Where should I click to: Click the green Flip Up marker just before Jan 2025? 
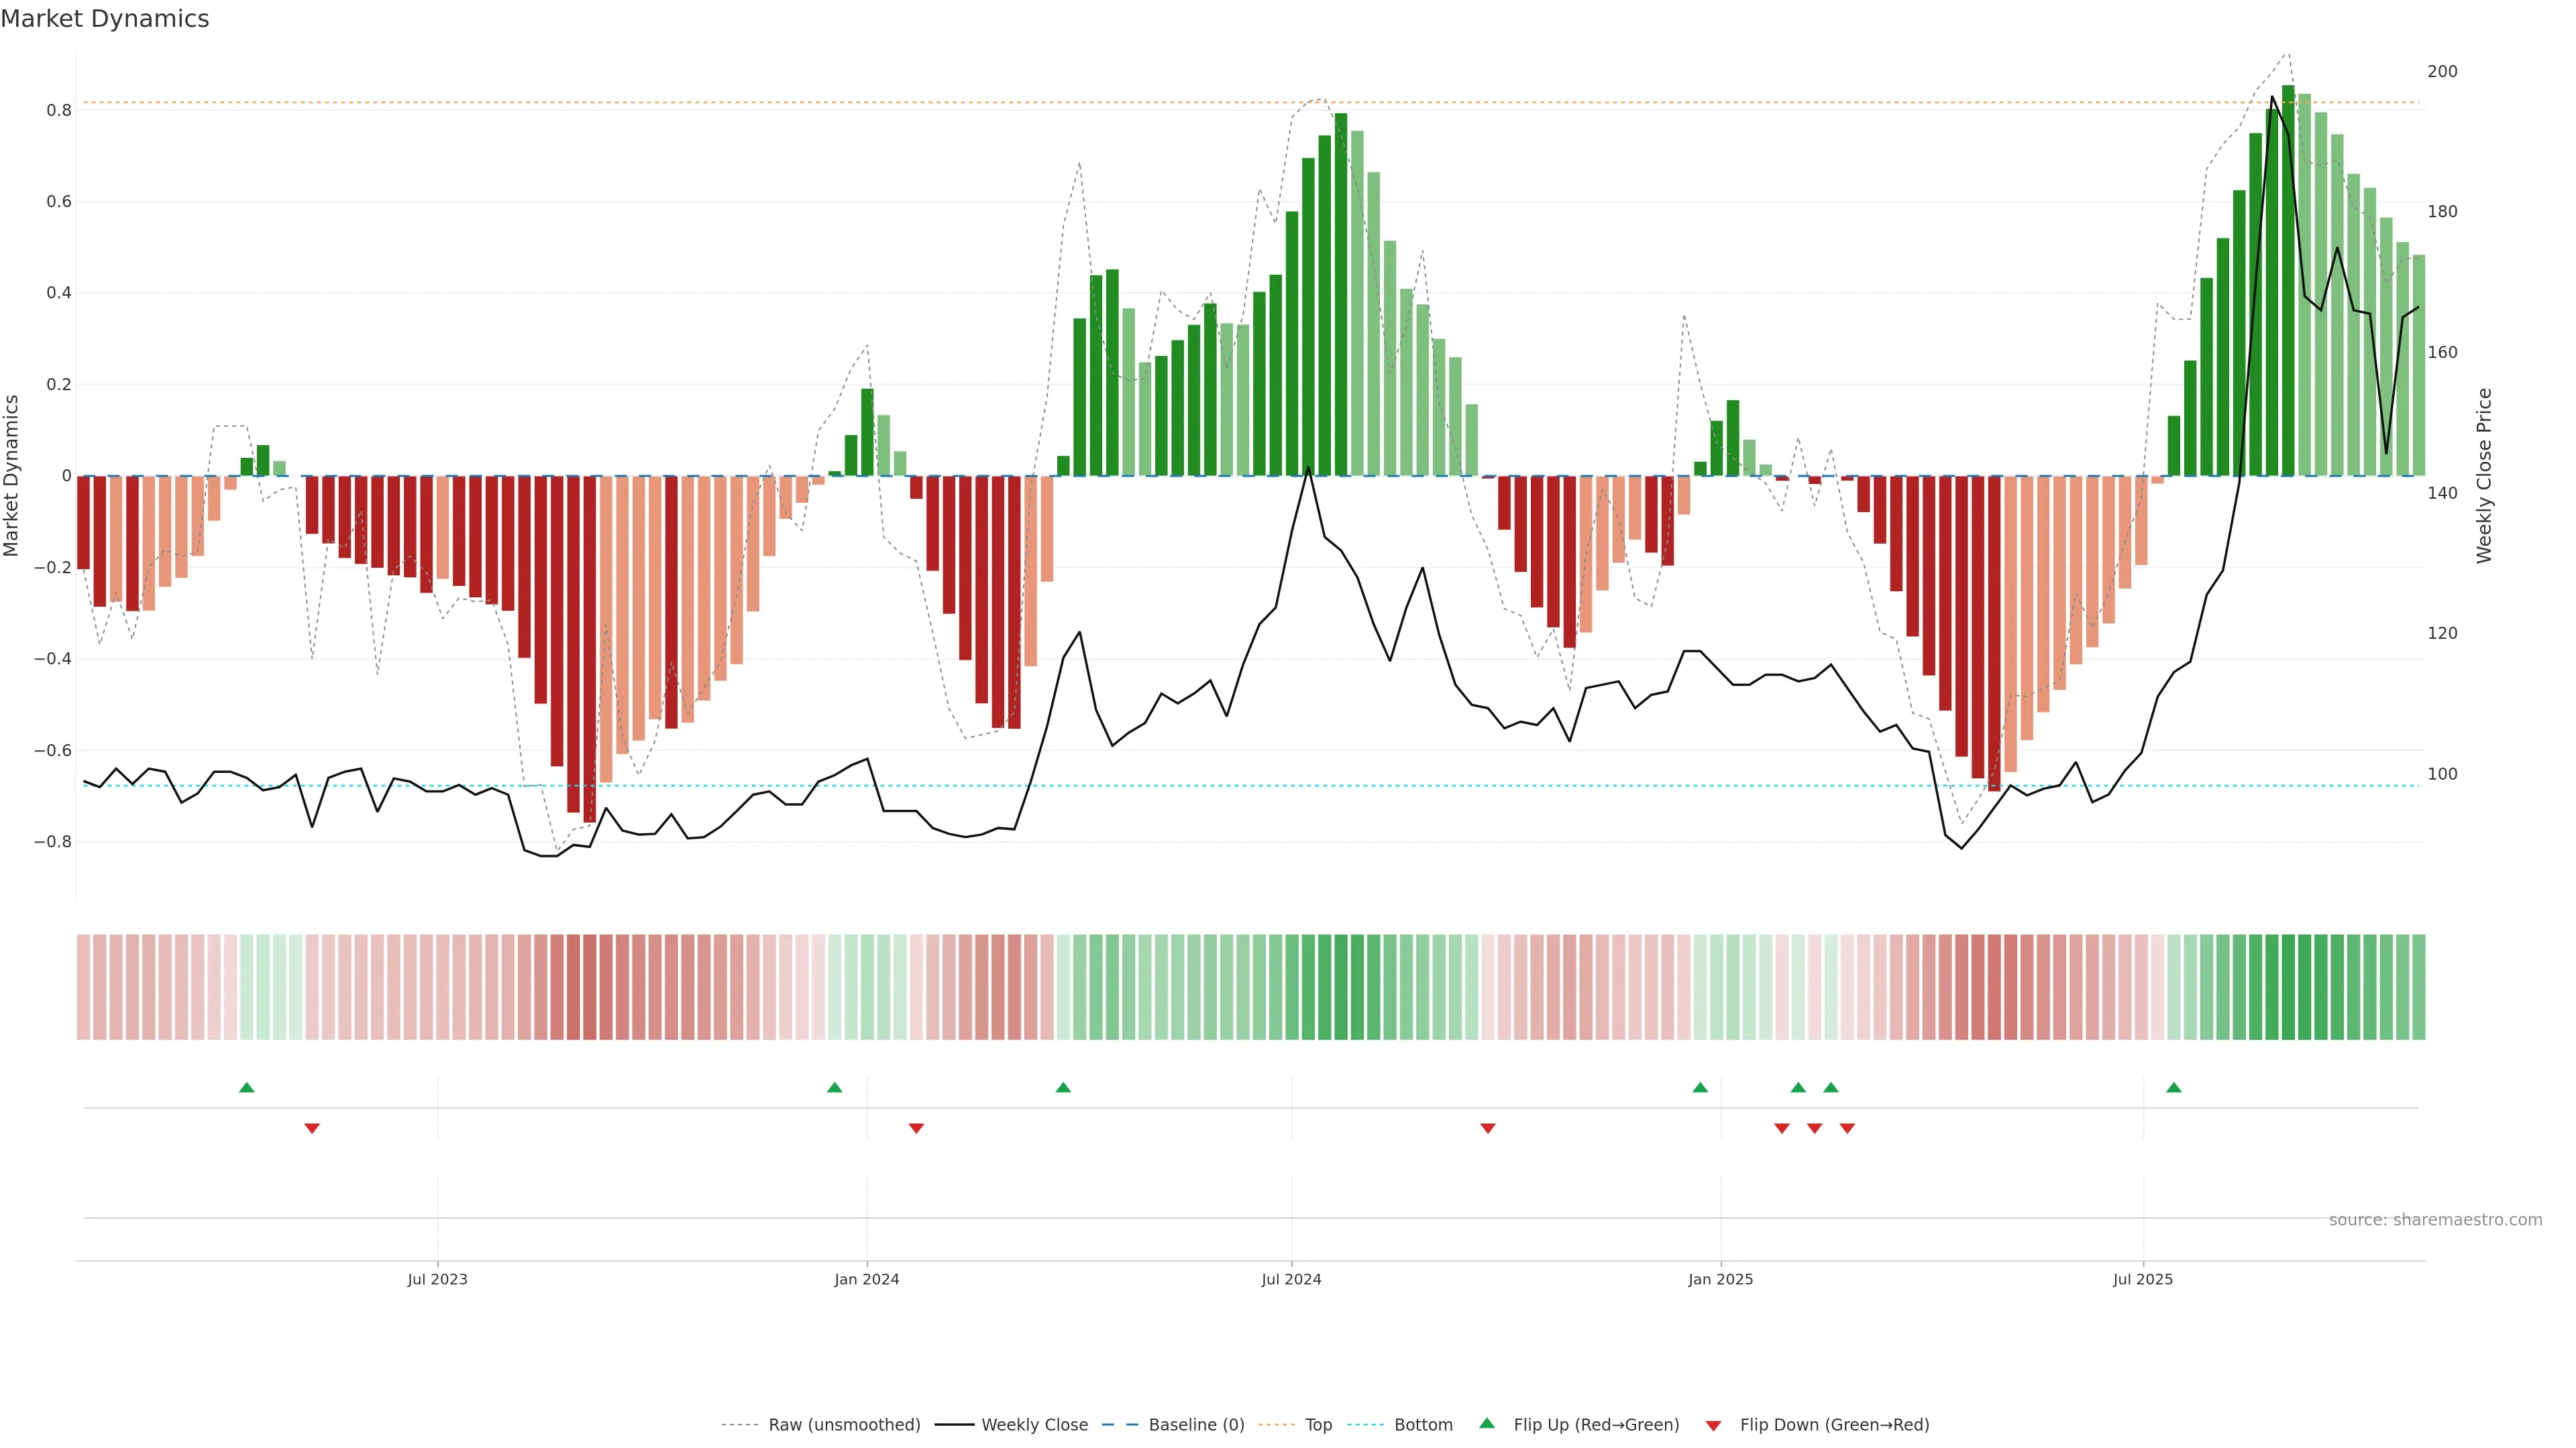tap(1700, 1087)
